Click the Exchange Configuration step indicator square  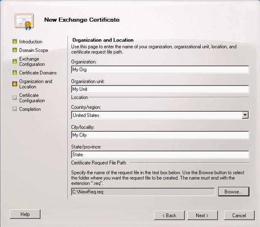[x=15, y=61]
